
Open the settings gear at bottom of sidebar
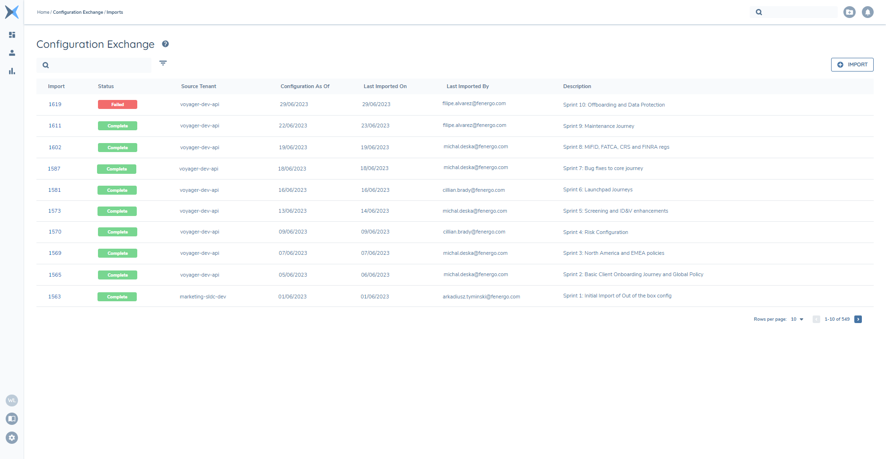coord(11,438)
